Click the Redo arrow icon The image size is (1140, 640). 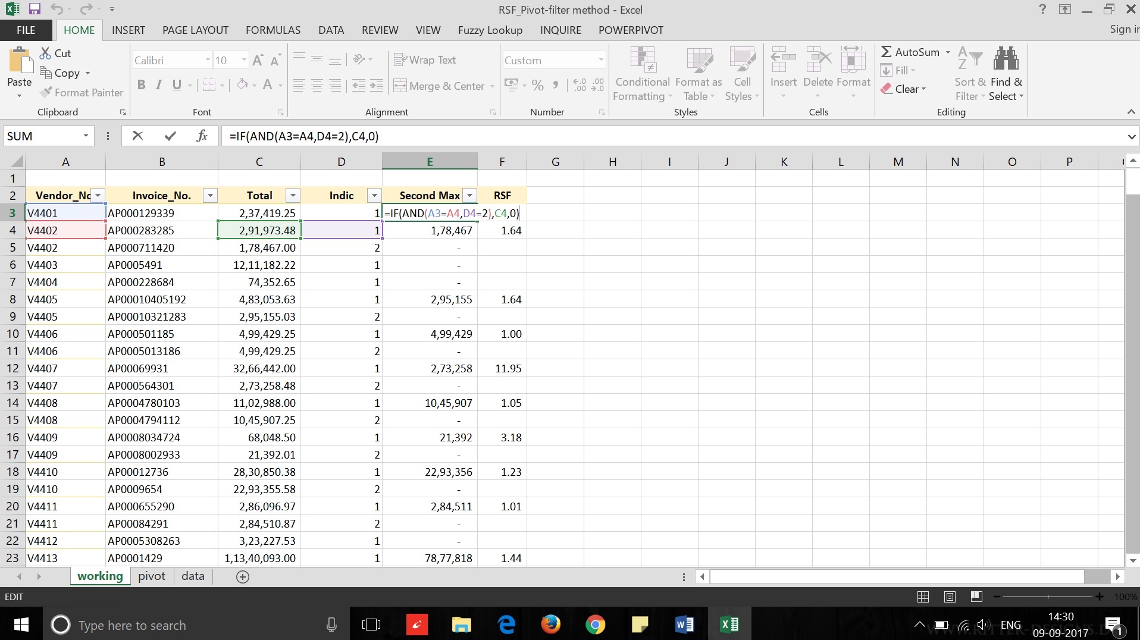86,9
